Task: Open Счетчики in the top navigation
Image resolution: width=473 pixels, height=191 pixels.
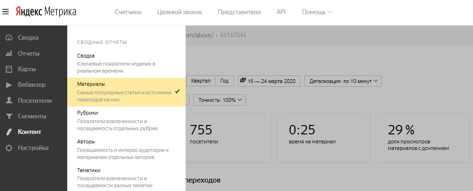Action: tap(128, 12)
